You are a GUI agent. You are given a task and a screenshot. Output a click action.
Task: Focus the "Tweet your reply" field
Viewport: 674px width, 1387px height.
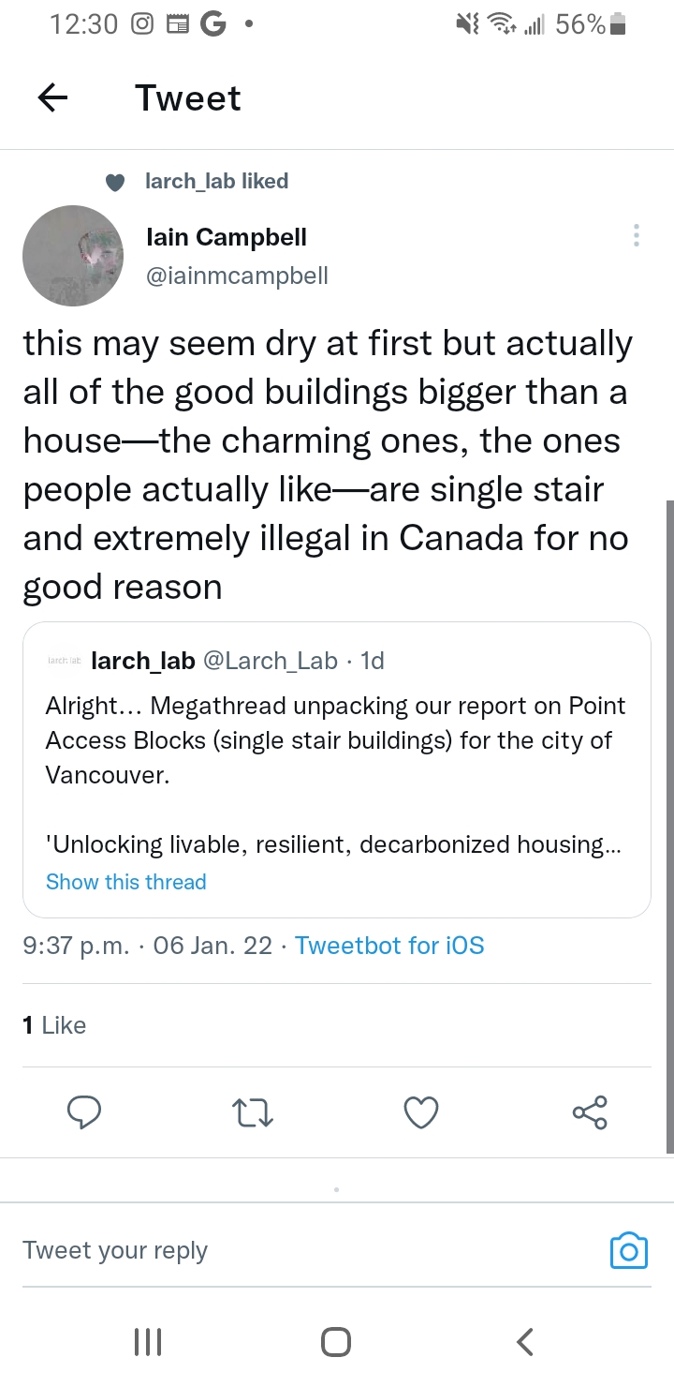[281, 1250]
